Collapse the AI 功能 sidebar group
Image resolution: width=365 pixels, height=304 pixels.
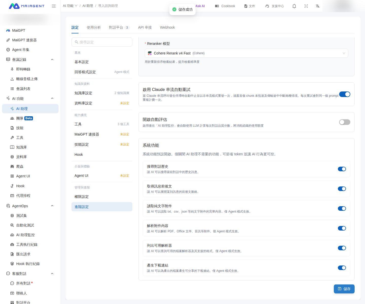52,99
